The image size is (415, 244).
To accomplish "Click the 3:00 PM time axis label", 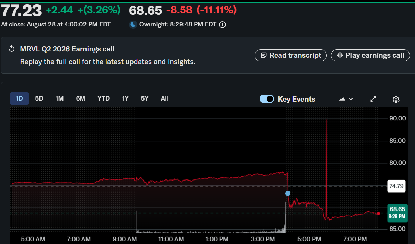I will tap(263, 239).
